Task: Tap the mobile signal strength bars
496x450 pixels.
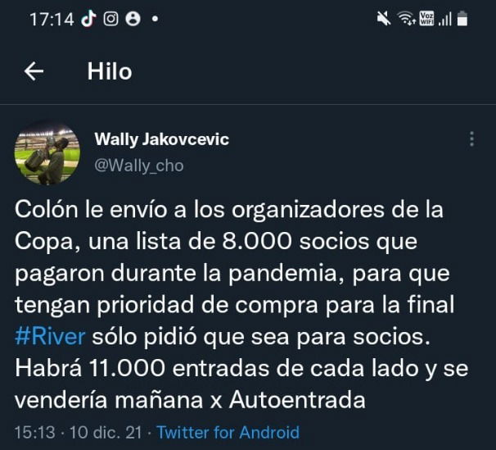Action: pyautogui.click(x=444, y=19)
